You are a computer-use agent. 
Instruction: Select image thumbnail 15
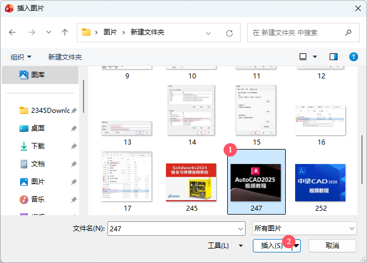[x=256, y=110]
